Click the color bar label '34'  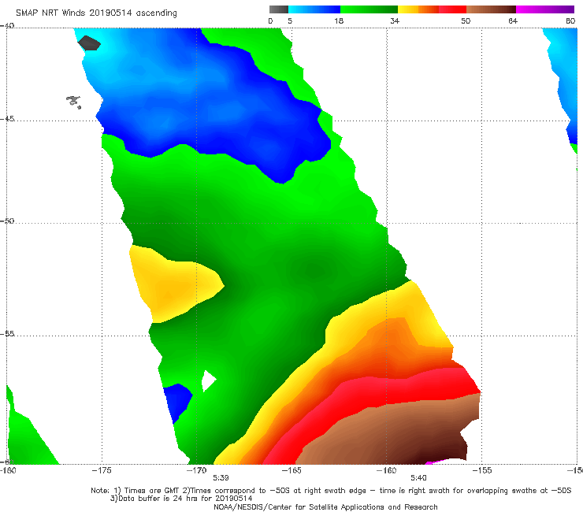395,21
